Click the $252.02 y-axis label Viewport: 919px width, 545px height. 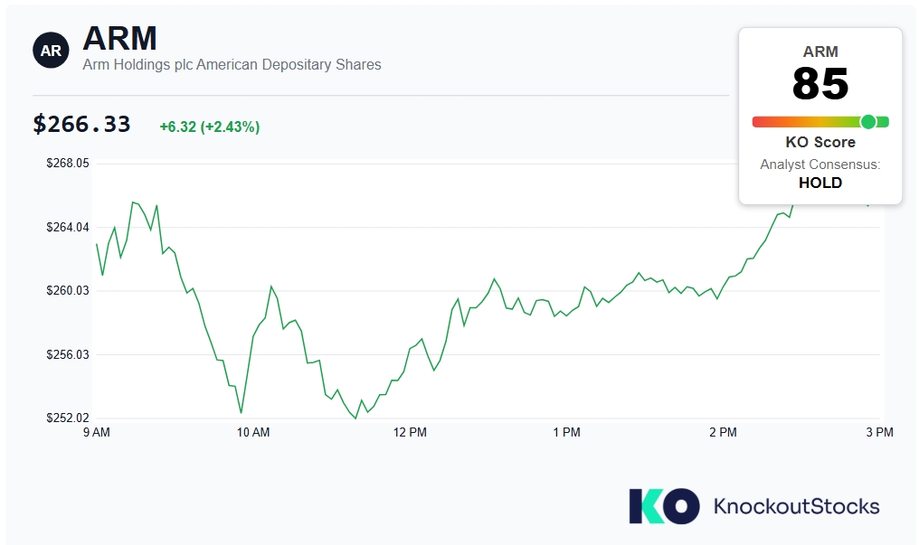pyautogui.click(x=68, y=418)
